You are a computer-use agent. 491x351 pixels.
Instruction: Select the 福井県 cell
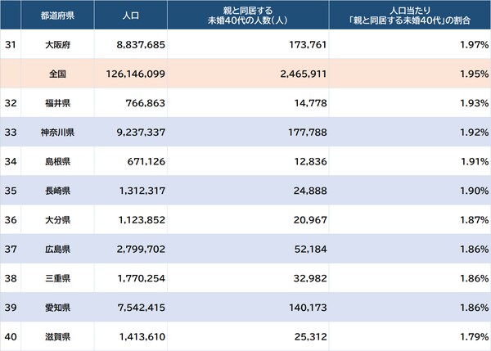(x=56, y=103)
